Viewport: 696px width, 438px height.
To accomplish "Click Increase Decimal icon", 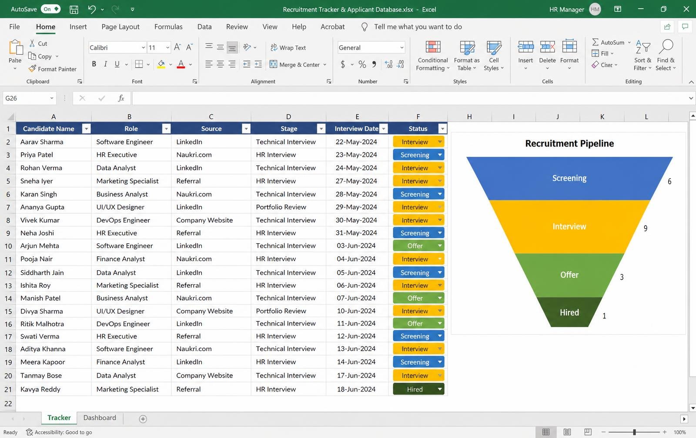I will click(389, 64).
